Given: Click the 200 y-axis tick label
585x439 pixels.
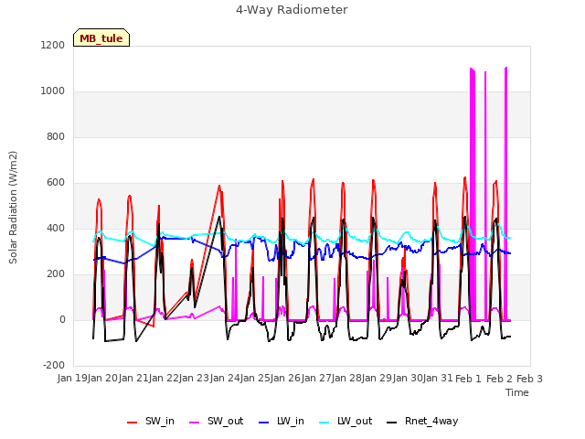Looking at the screenshot, I should click(x=56, y=274).
